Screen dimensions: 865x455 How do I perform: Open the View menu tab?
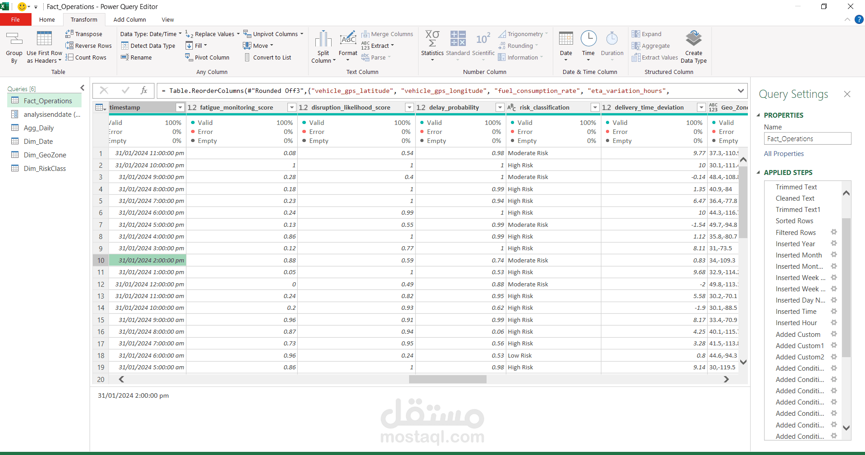167,19
